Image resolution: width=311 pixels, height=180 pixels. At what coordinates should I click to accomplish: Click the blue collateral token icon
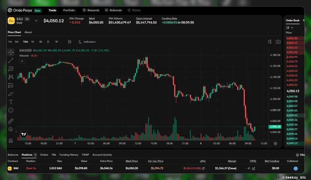coord(295,168)
